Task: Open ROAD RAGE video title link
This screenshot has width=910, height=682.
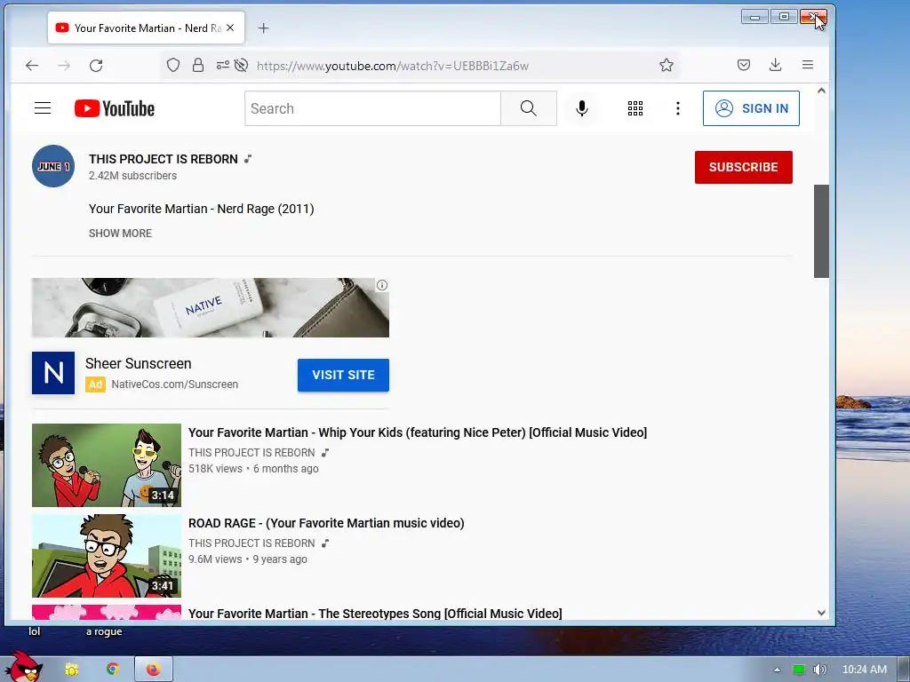Action: 326,523
